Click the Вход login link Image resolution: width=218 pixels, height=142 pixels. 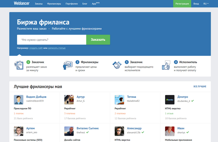196,4
